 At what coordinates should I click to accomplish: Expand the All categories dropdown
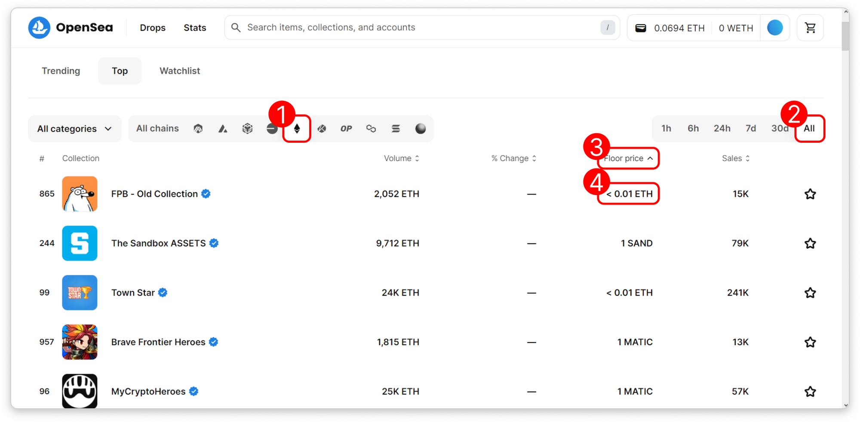[74, 129]
